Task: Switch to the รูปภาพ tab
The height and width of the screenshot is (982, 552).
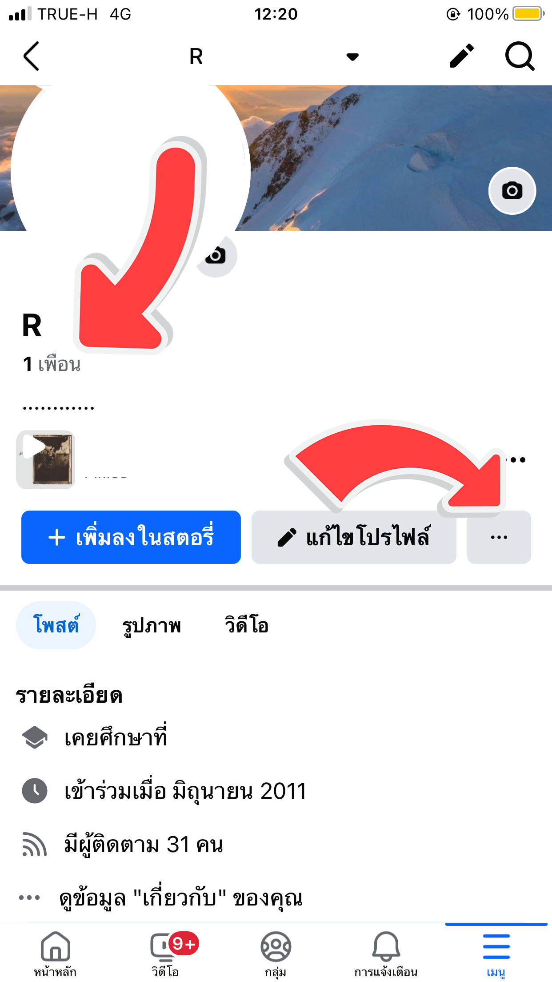Action: pyautogui.click(x=152, y=625)
